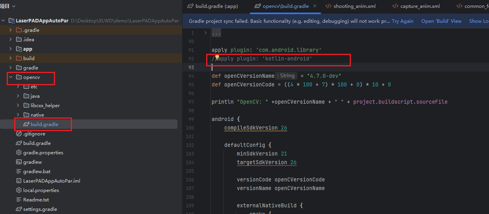Screen dimensions: 489x214
Task: Click the "4.7.0-dev" version string
Action: pyautogui.click(x=323, y=76)
